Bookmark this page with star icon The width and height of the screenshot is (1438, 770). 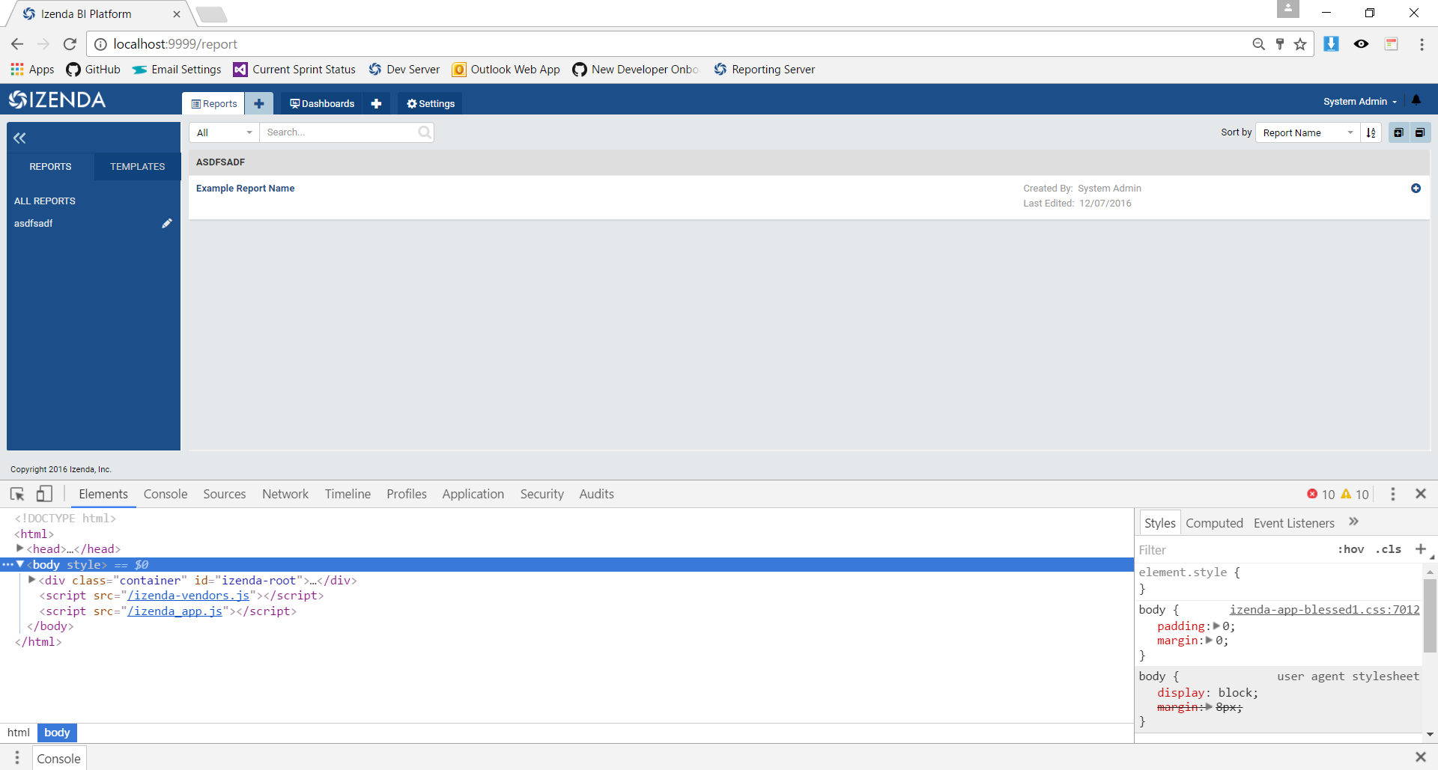click(1300, 44)
